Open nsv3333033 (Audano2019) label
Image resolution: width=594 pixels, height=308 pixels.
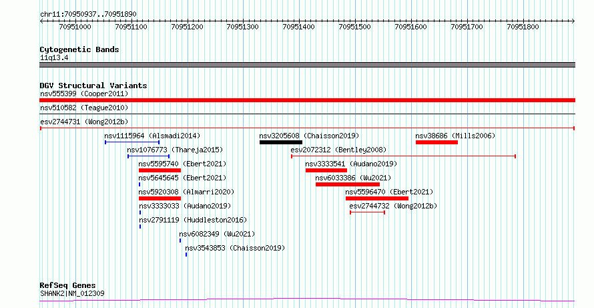click(185, 206)
